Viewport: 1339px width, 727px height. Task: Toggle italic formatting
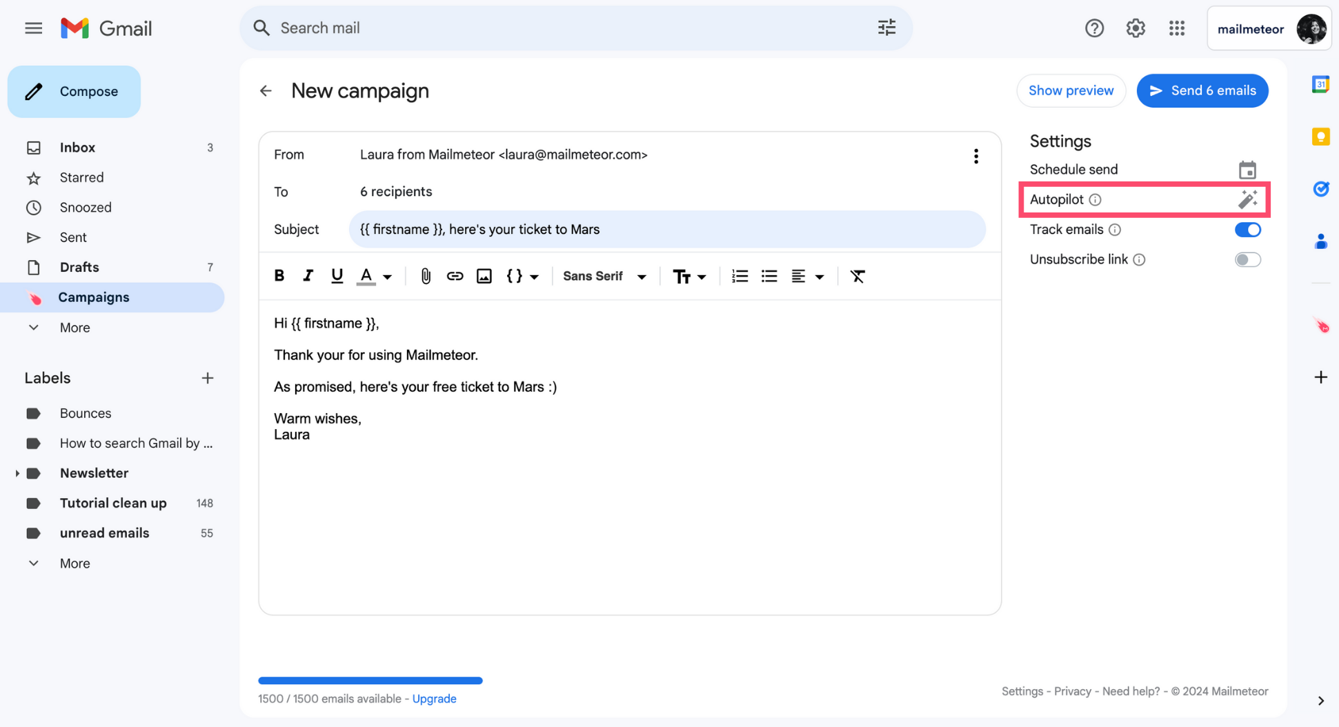point(308,276)
